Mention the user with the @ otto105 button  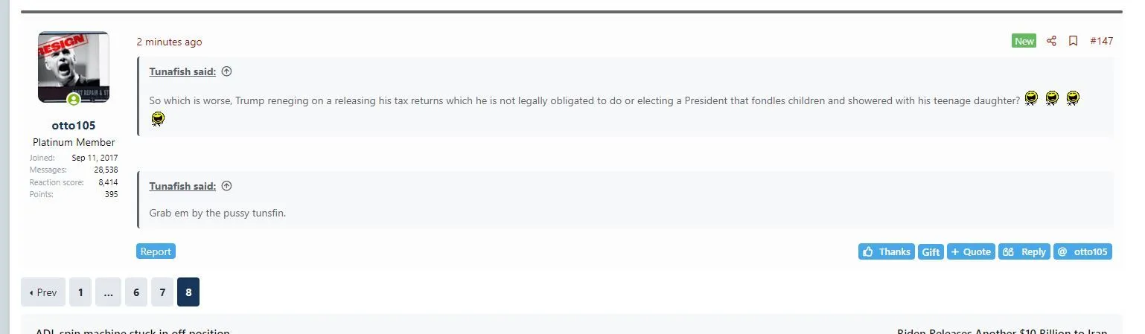tap(1082, 251)
